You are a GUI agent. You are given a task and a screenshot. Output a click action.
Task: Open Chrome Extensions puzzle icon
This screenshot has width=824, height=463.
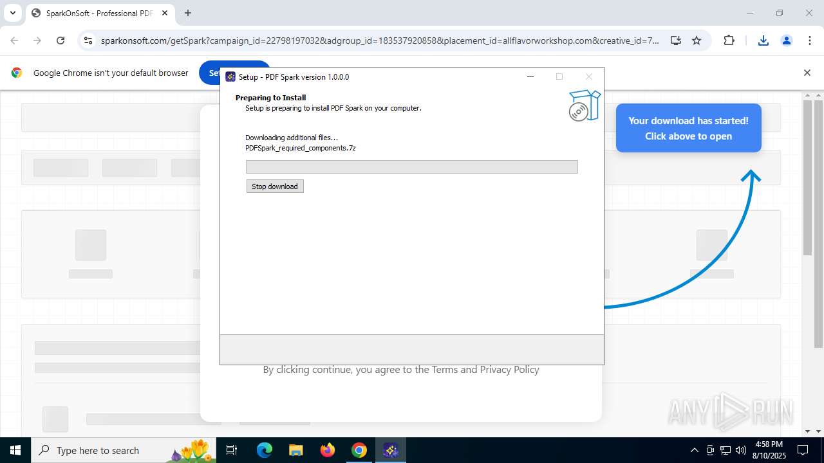point(729,41)
